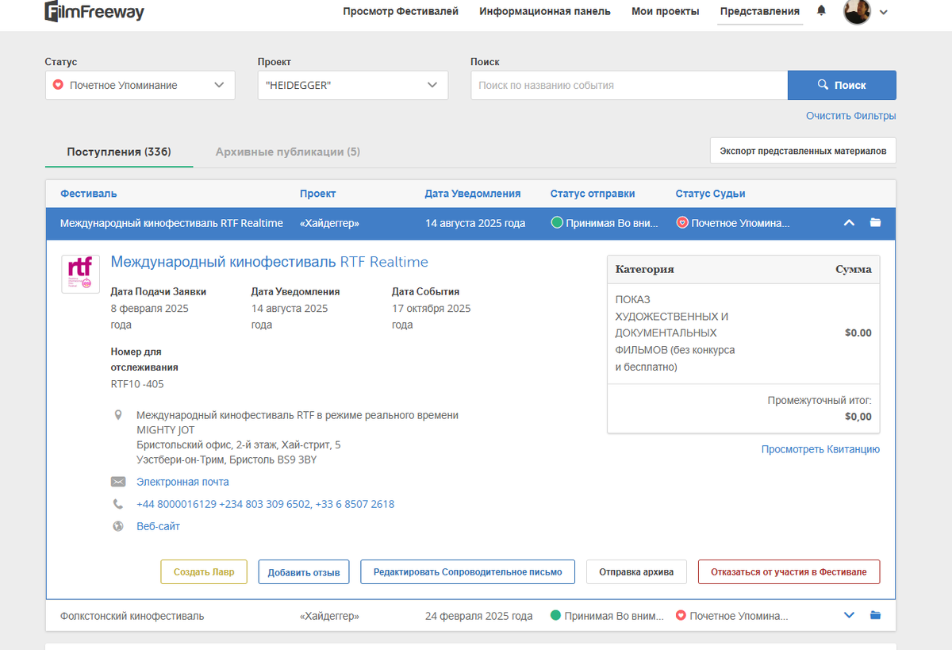Click phone number +44 8000016129
Viewport: 952px width, 650px height.
tap(176, 504)
